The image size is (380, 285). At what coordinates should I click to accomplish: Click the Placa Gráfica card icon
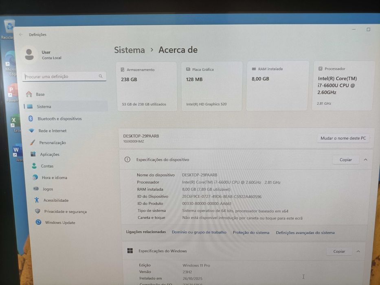188,69
